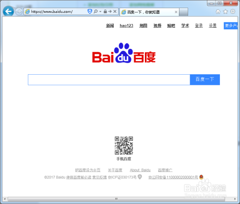This screenshot has height=204, width=240.
Task: Select the 百度一下，你就知道 browser tab
Action: pos(149,12)
